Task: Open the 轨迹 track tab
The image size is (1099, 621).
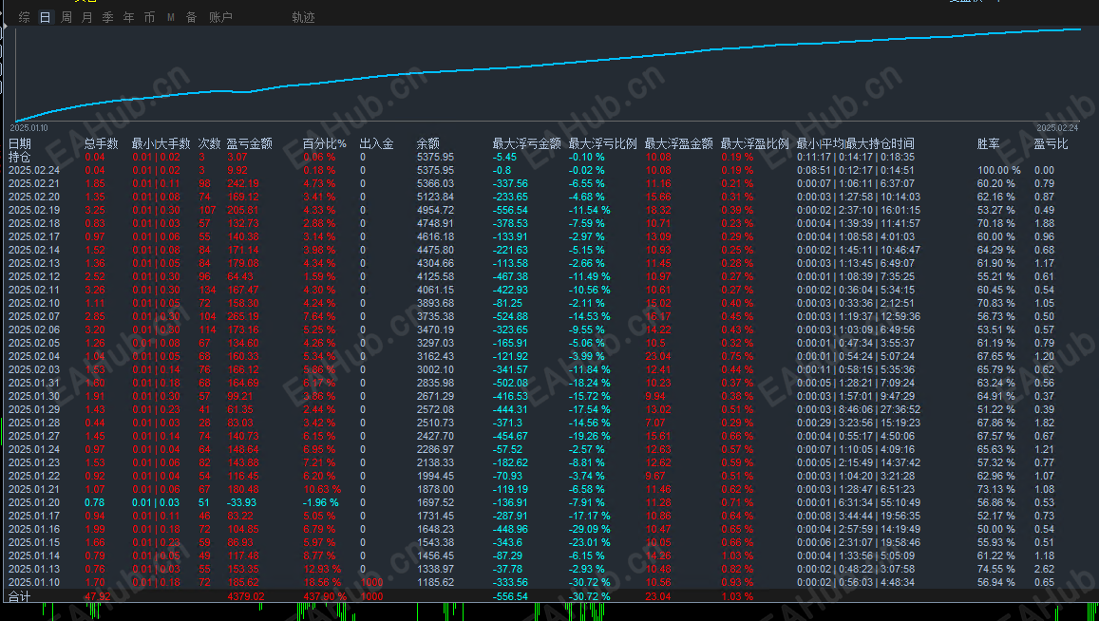Action: pos(304,17)
